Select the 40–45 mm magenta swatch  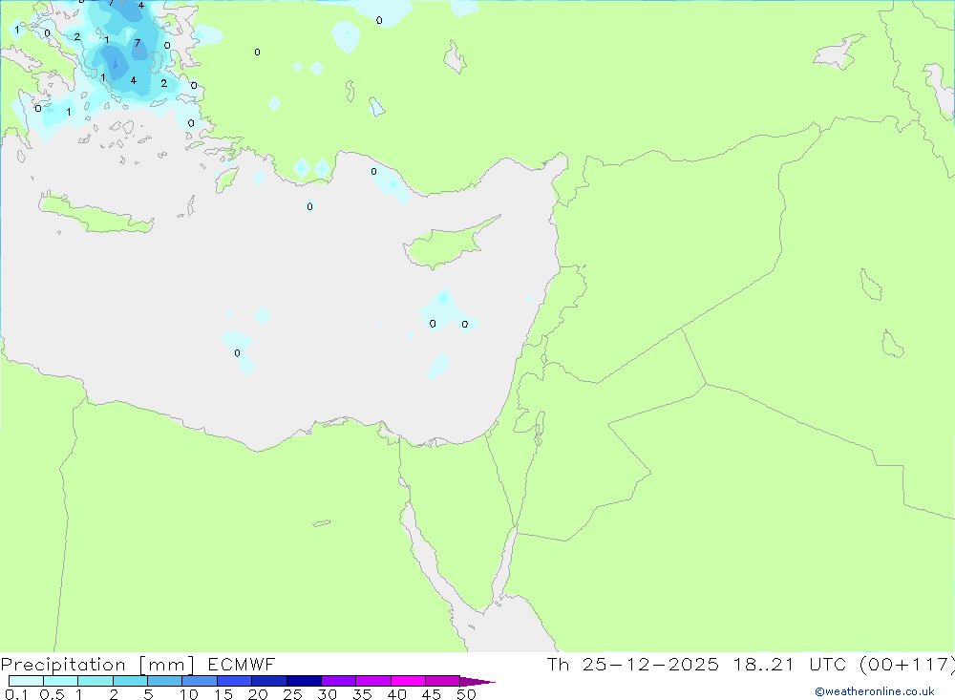408,681
